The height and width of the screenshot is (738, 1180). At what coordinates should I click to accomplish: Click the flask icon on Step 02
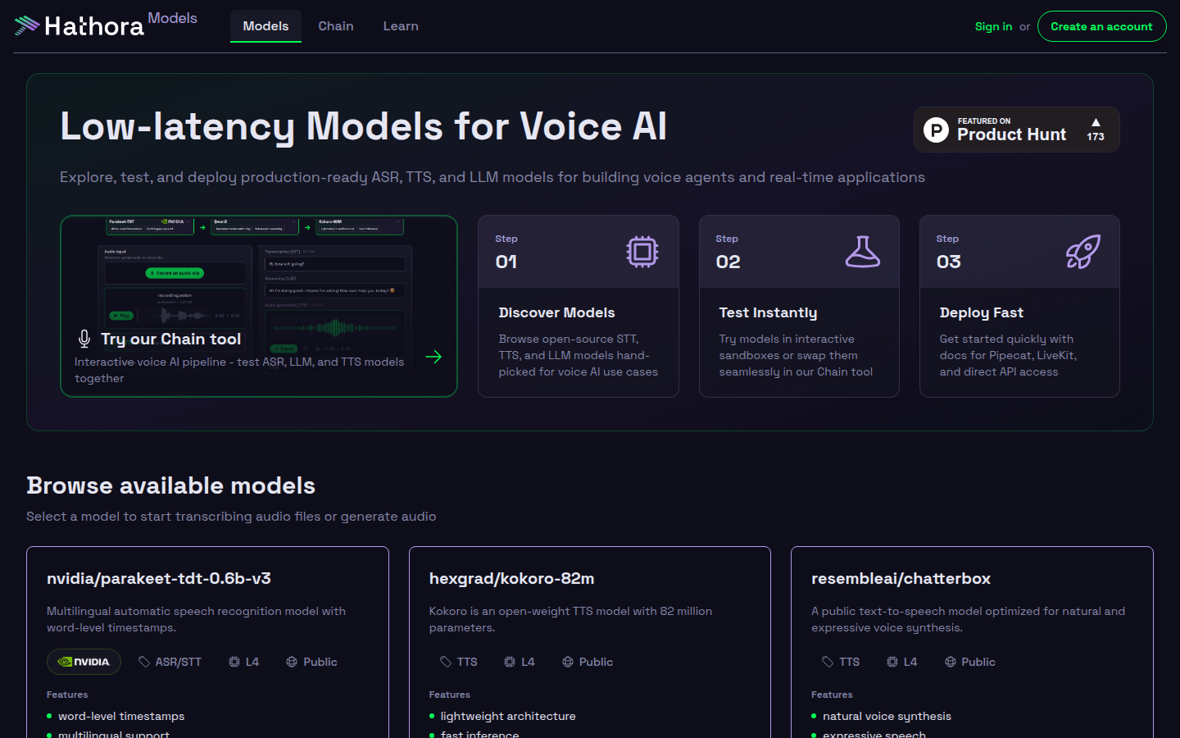[x=862, y=252]
